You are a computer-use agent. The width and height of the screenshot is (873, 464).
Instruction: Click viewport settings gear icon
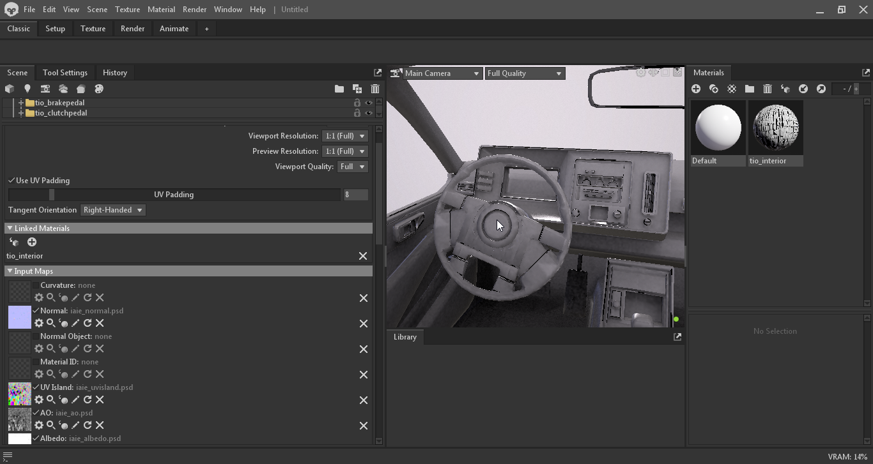tap(641, 73)
